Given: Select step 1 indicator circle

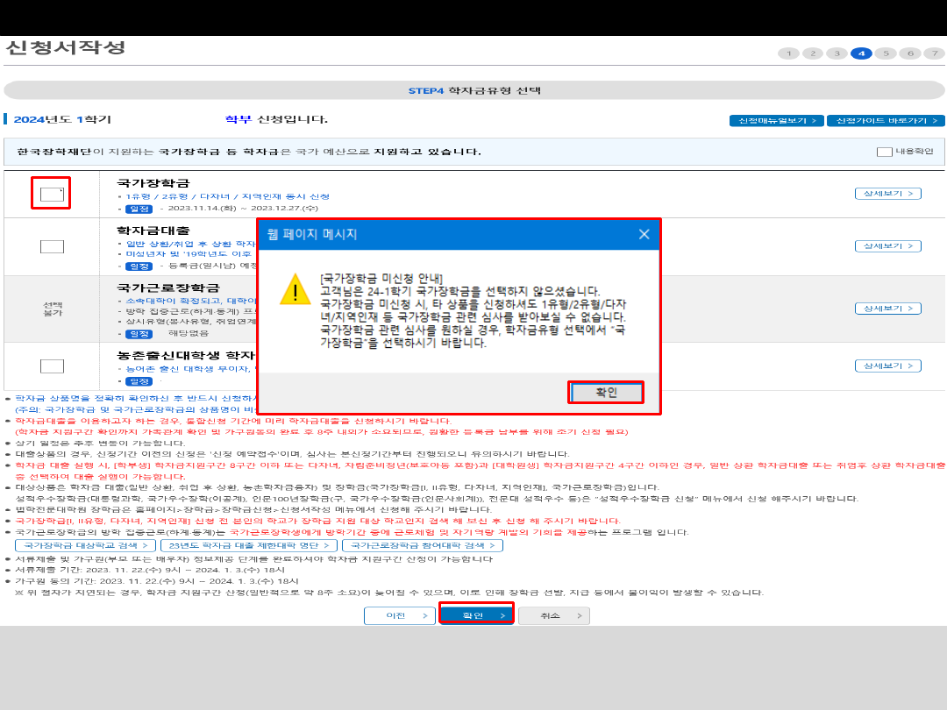Looking at the screenshot, I should [x=788, y=53].
